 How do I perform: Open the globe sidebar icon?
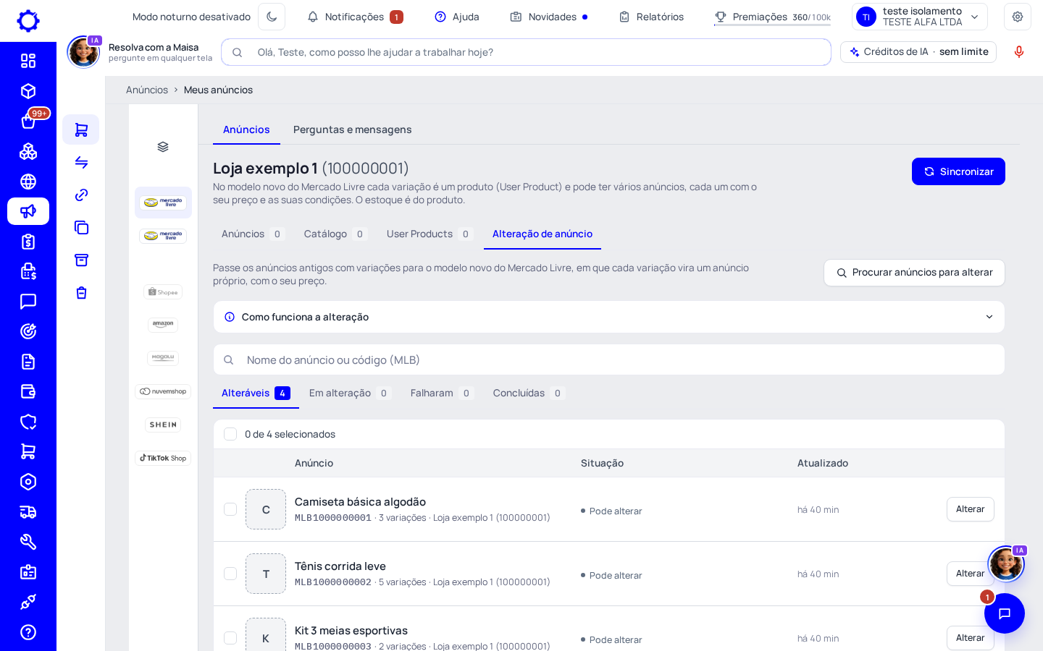click(x=28, y=182)
